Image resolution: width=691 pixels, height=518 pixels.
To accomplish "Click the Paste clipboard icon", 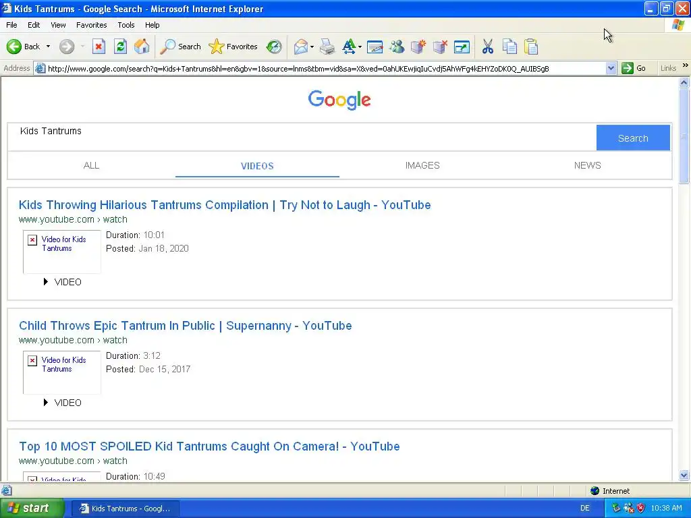I will pos(531,47).
